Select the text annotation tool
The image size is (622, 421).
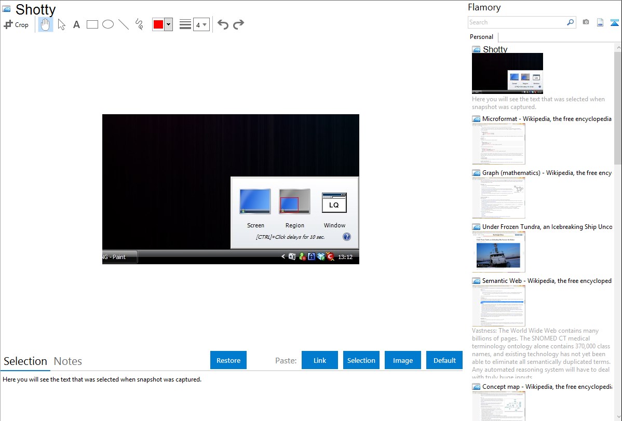point(76,24)
